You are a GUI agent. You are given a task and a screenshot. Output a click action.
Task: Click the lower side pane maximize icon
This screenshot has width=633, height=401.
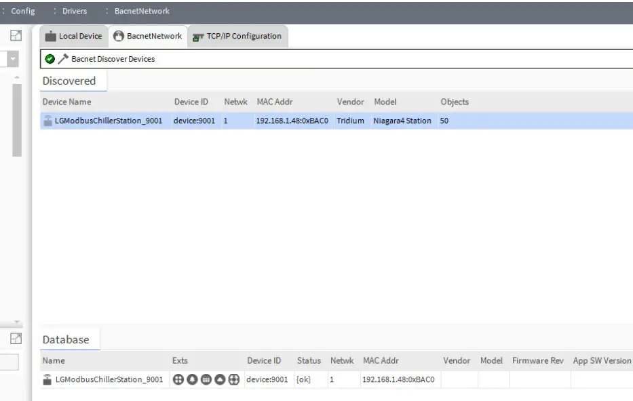[16, 339]
